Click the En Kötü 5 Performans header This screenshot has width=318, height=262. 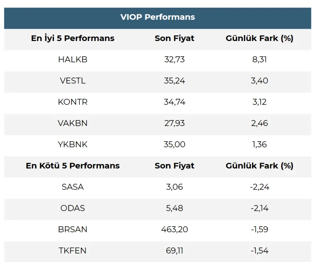pos(73,166)
